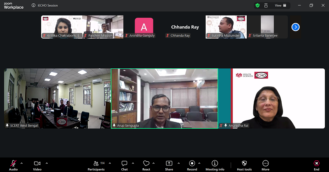This screenshot has width=329, height=172.
Task: Open the View layout menu
Action: [x=280, y=5]
